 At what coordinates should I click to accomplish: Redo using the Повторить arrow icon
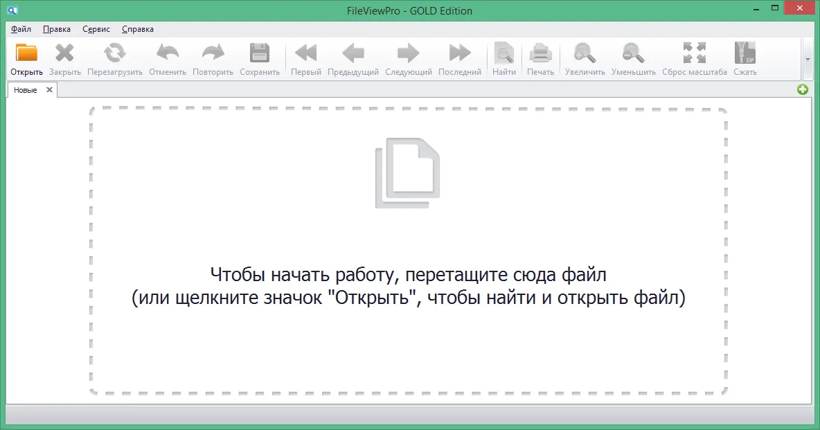coord(213,53)
